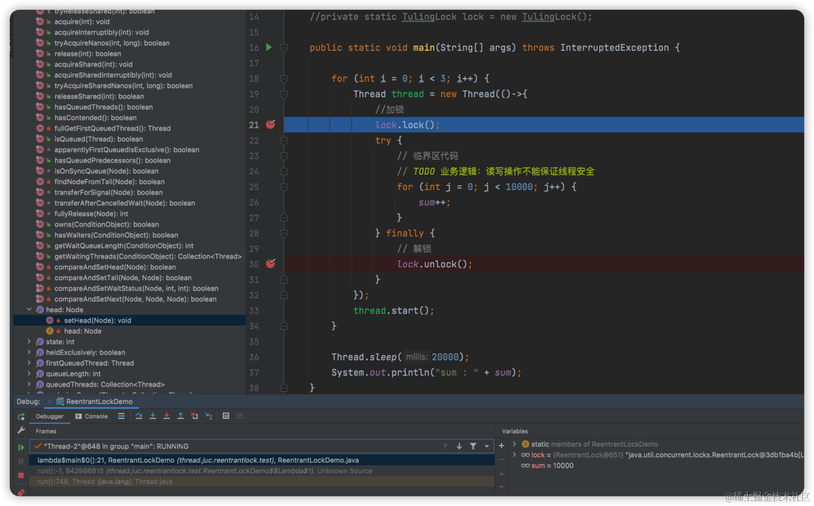Open the Evaluate Expression calculator icon
Viewport: 814px width, 506px height.
click(x=226, y=416)
